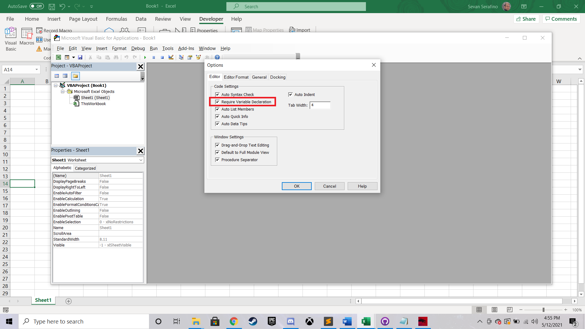Click the Cut scissors icon
Image resolution: width=585 pixels, height=329 pixels.
tap(90, 57)
